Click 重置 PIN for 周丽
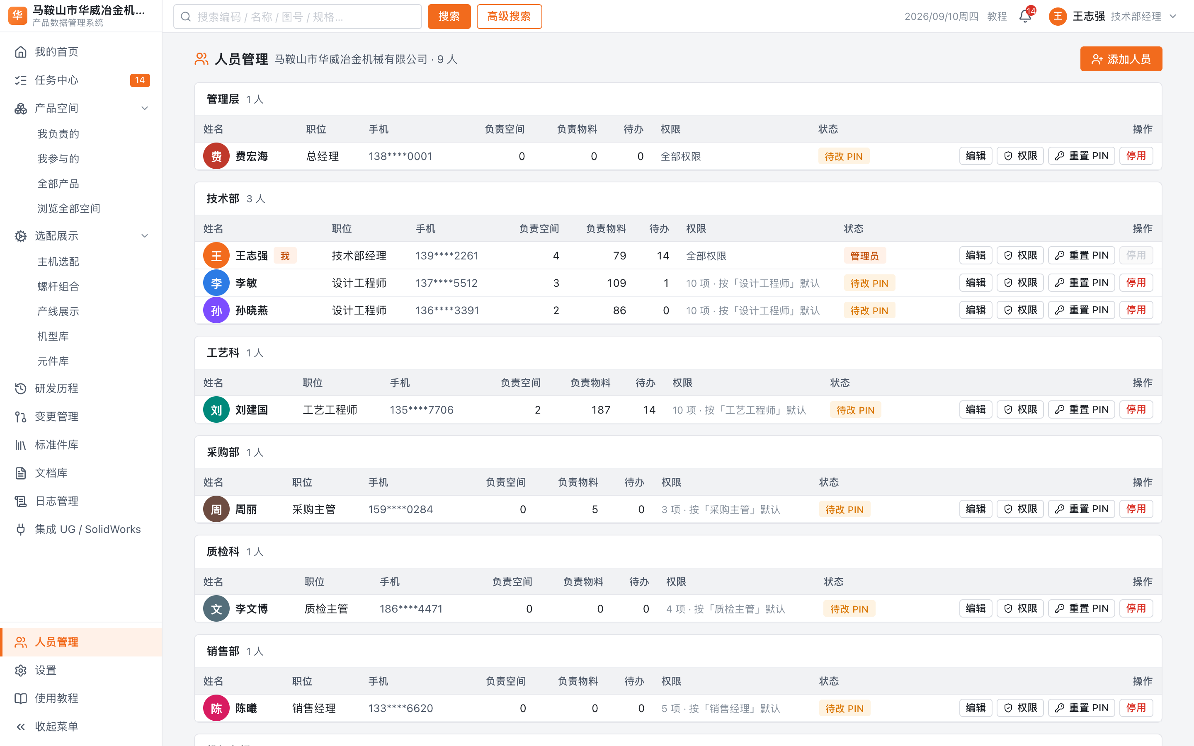 click(1081, 509)
